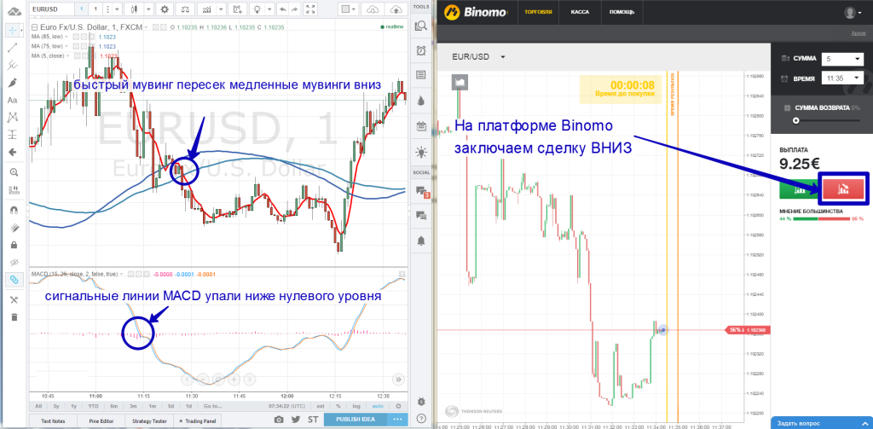Undo the last chart action

(282, 9)
